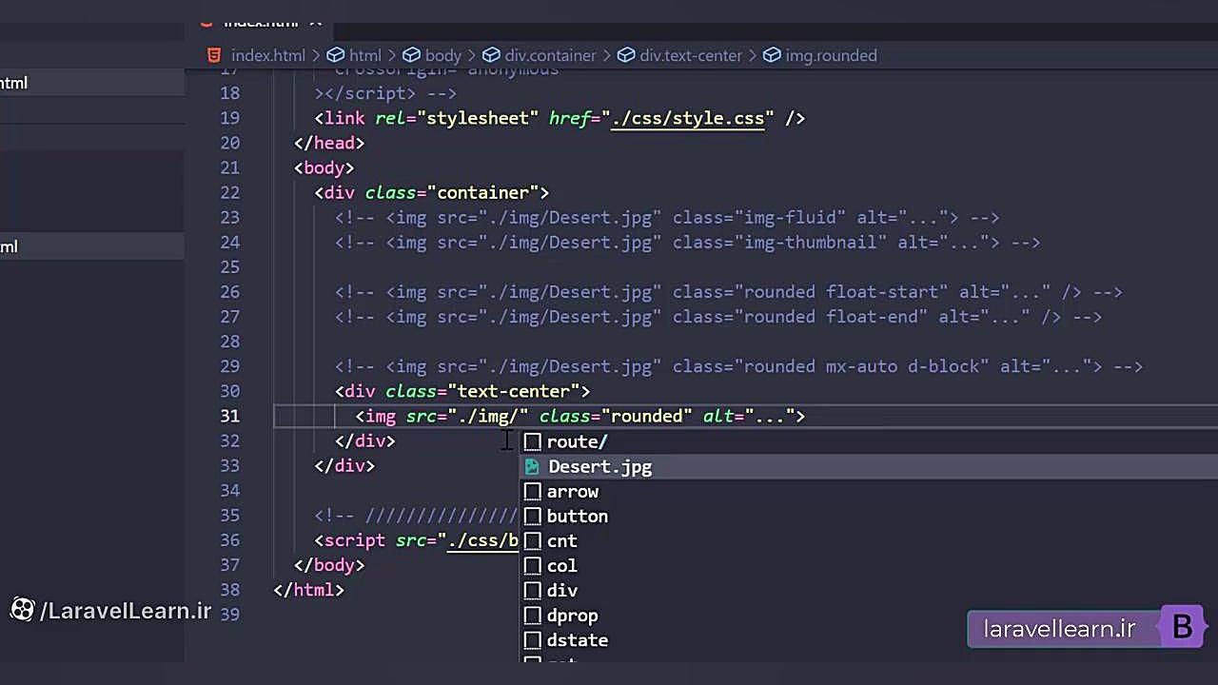This screenshot has height=685, width=1218.
Task: Click "img-fluid" in the commented line 23
Action: tap(791, 218)
